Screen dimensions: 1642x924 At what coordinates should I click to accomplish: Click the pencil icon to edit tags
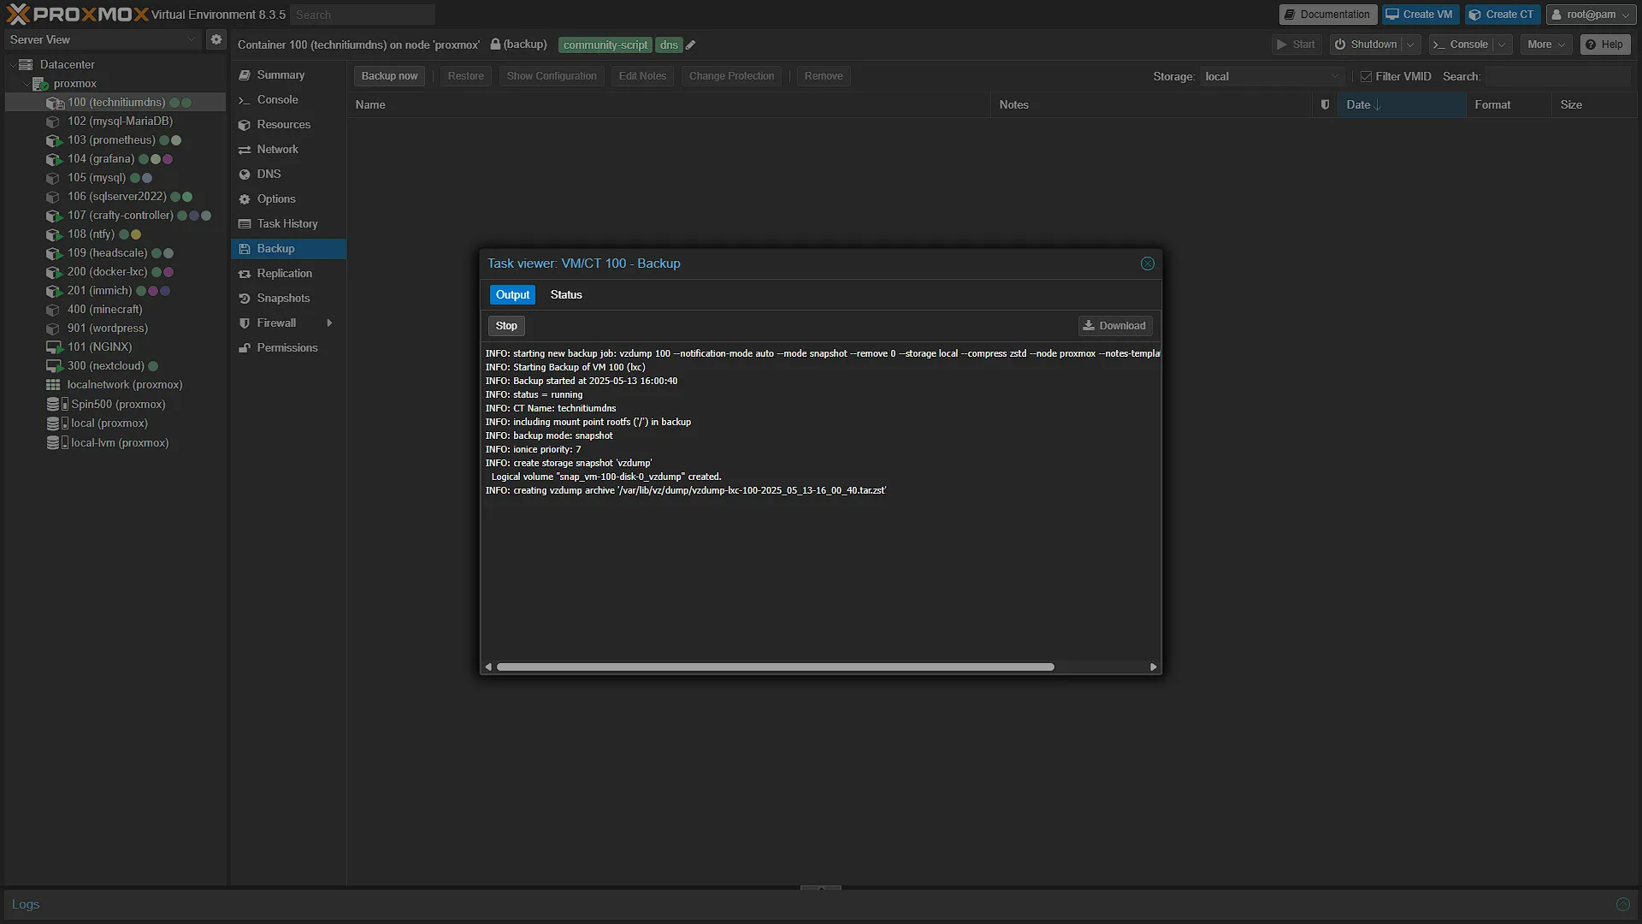click(x=690, y=45)
